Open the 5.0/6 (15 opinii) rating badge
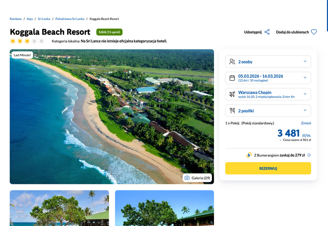The image size is (328, 226). [109, 32]
